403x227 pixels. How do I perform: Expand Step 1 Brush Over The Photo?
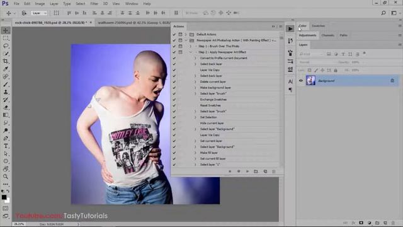pos(190,46)
